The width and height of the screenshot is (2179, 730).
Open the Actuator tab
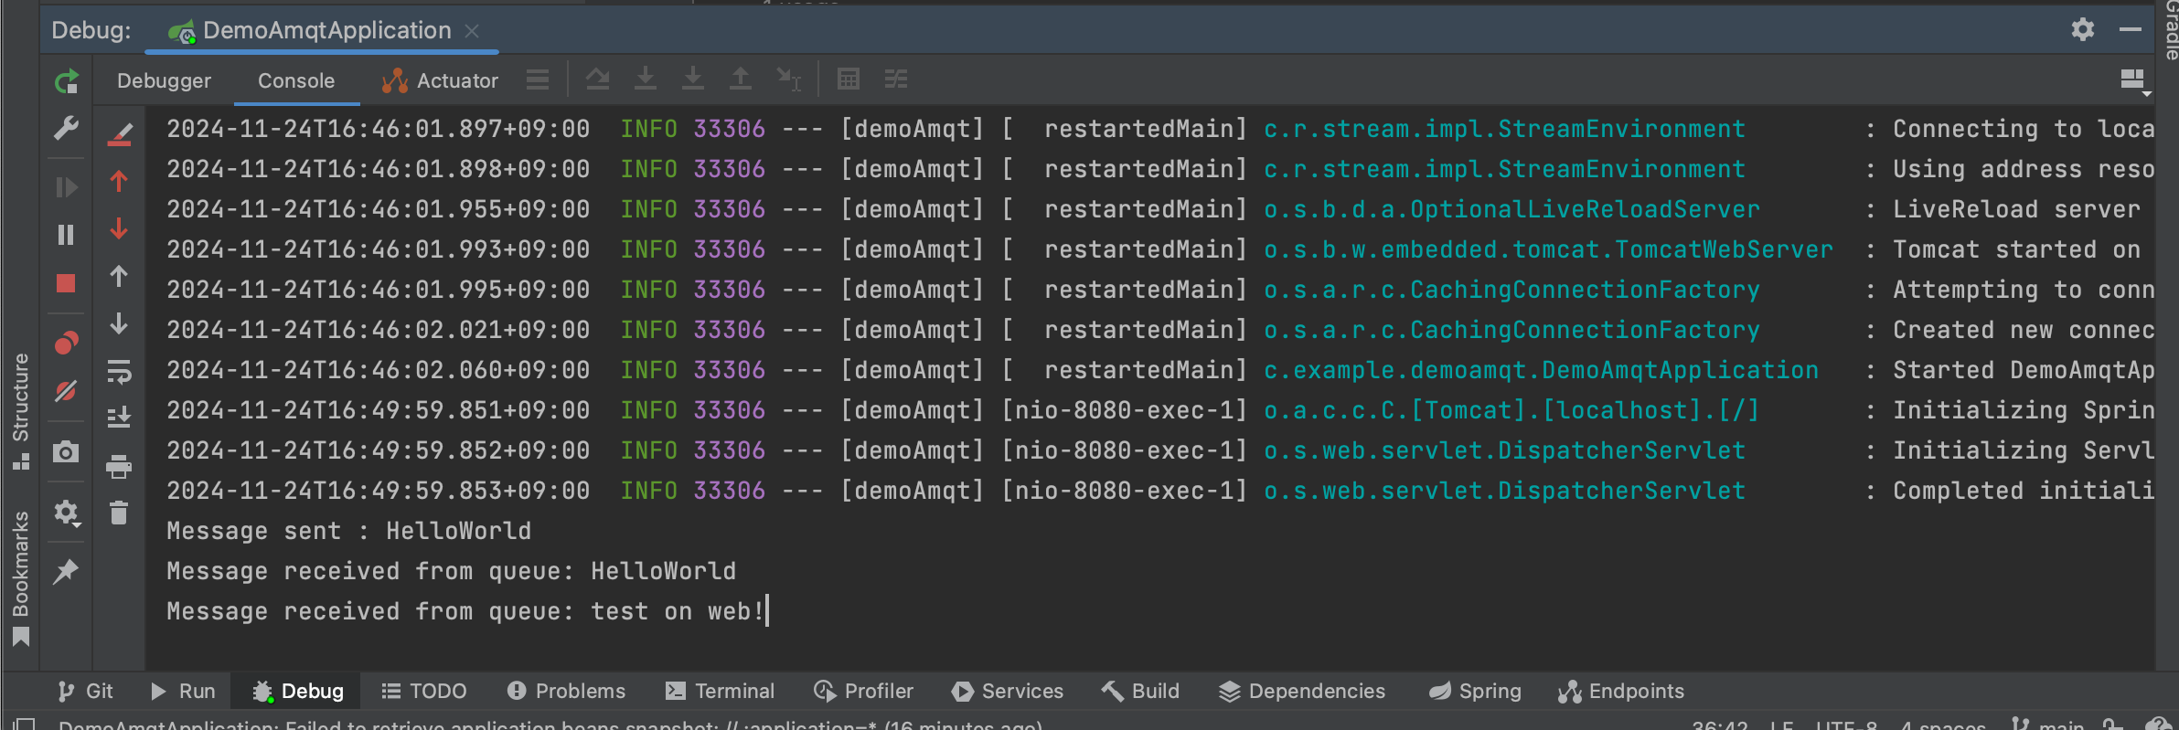(440, 80)
